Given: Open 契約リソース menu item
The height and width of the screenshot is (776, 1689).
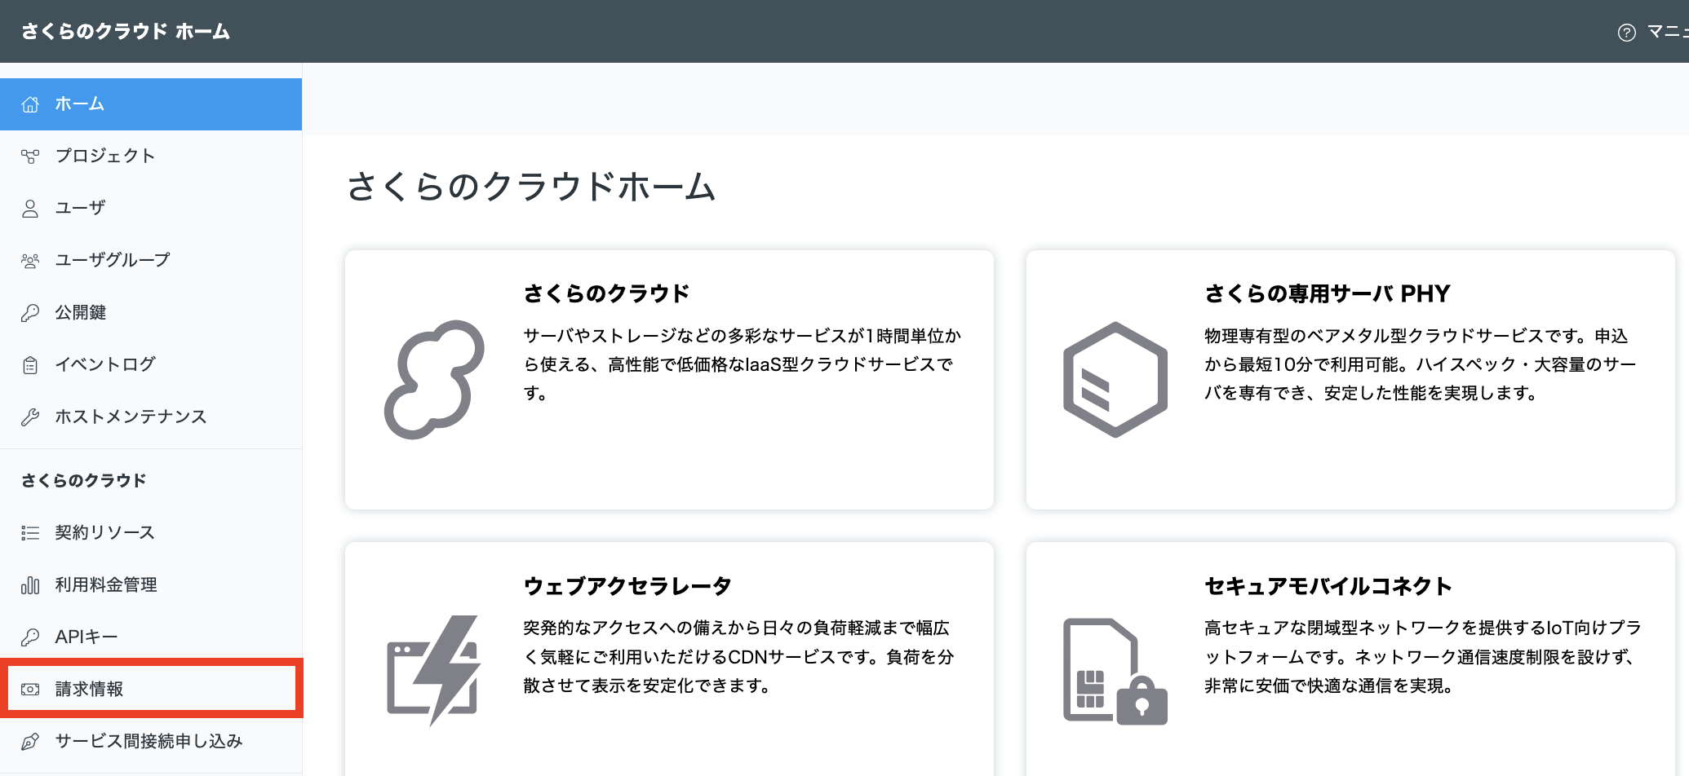Looking at the screenshot, I should click(151, 532).
